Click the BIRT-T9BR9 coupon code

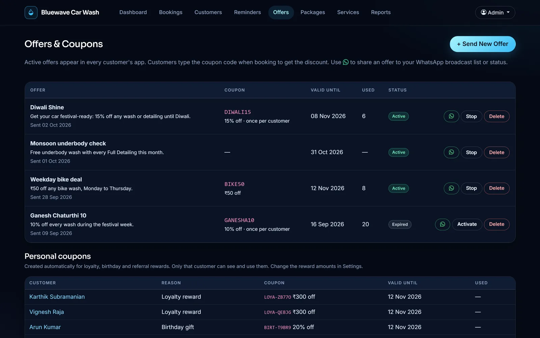coord(277,328)
